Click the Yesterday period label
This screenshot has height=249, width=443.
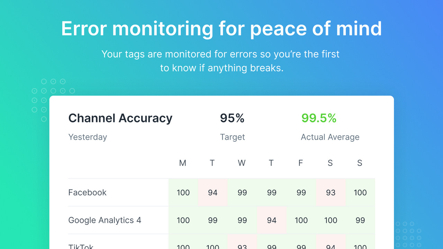(x=88, y=137)
